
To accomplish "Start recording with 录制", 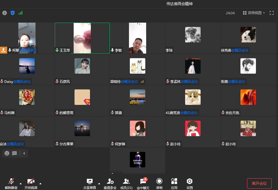I will 159,183.
